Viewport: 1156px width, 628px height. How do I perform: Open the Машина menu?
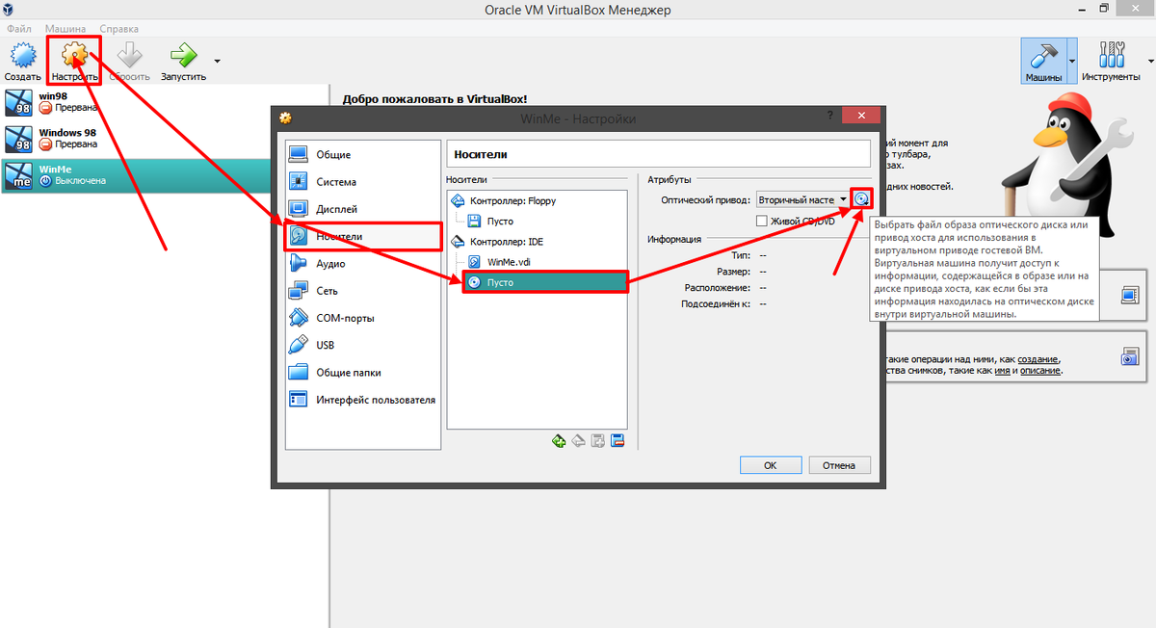pyautogui.click(x=66, y=29)
